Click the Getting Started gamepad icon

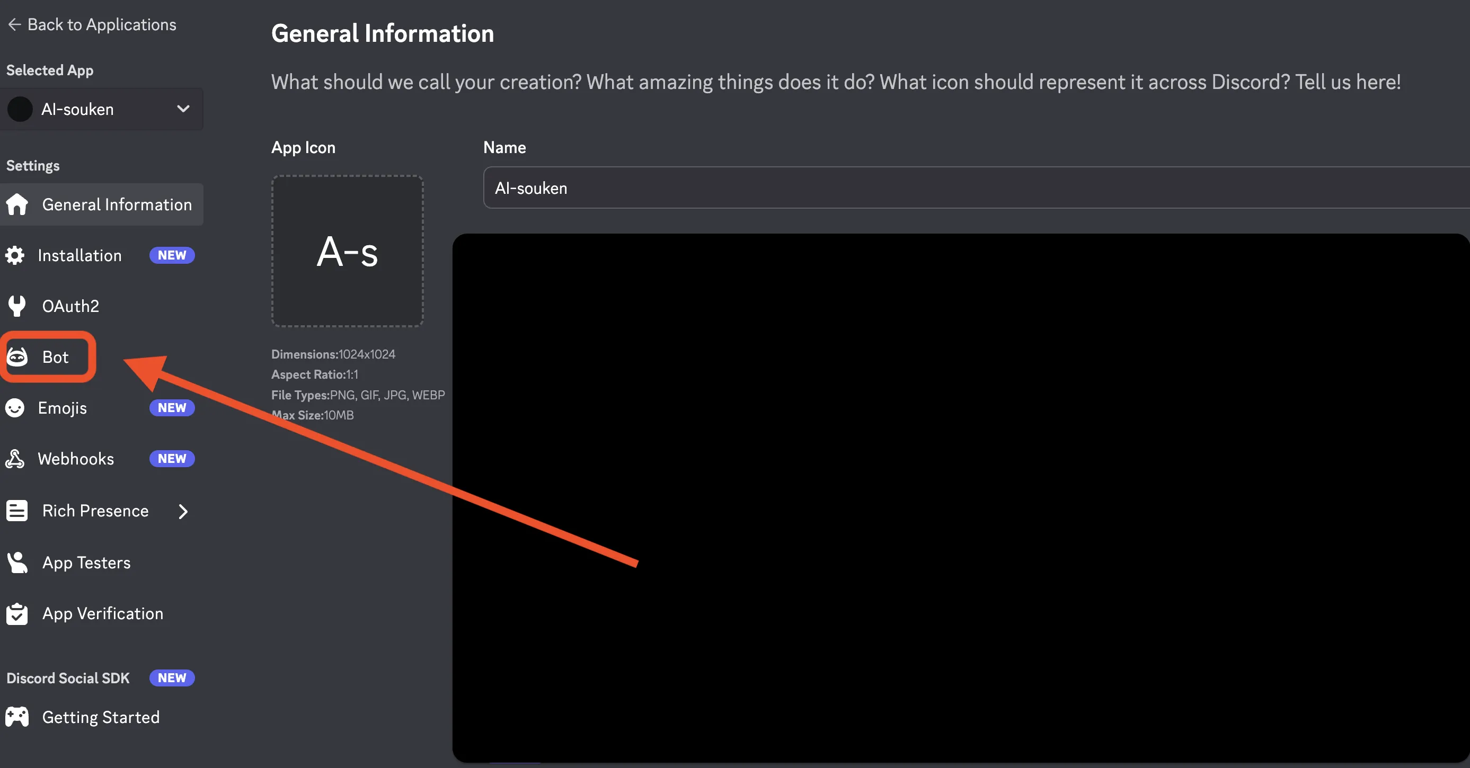[x=17, y=717]
